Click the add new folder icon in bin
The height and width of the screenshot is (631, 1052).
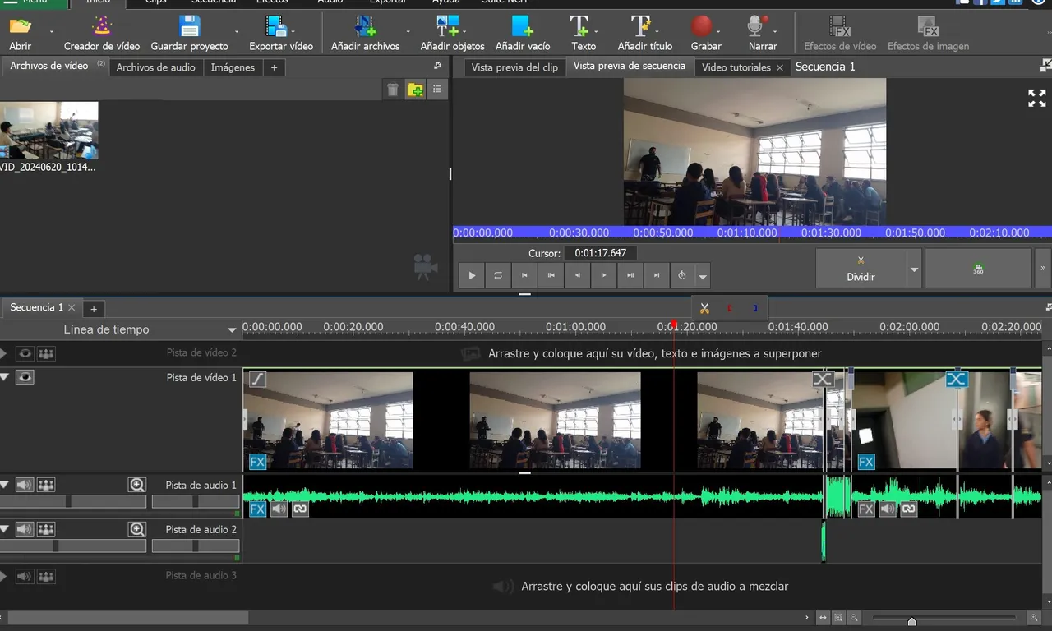pyautogui.click(x=416, y=90)
